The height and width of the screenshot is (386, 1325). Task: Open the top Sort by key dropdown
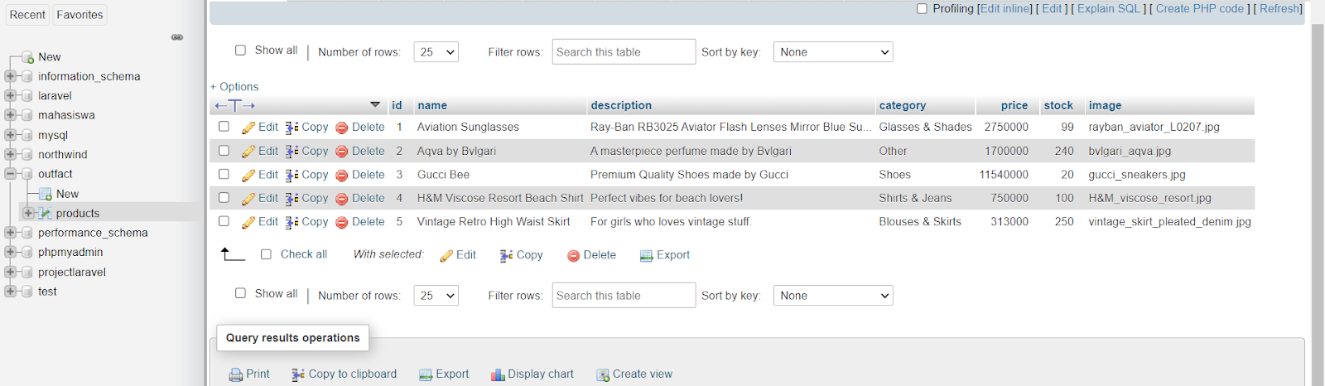tap(833, 52)
